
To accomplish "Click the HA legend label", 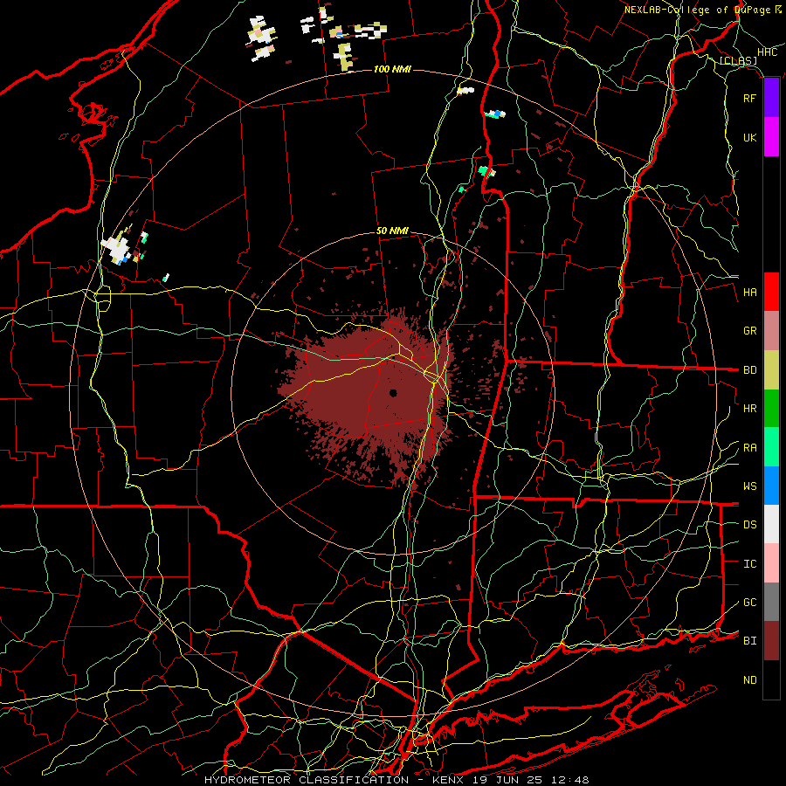I will click(749, 293).
